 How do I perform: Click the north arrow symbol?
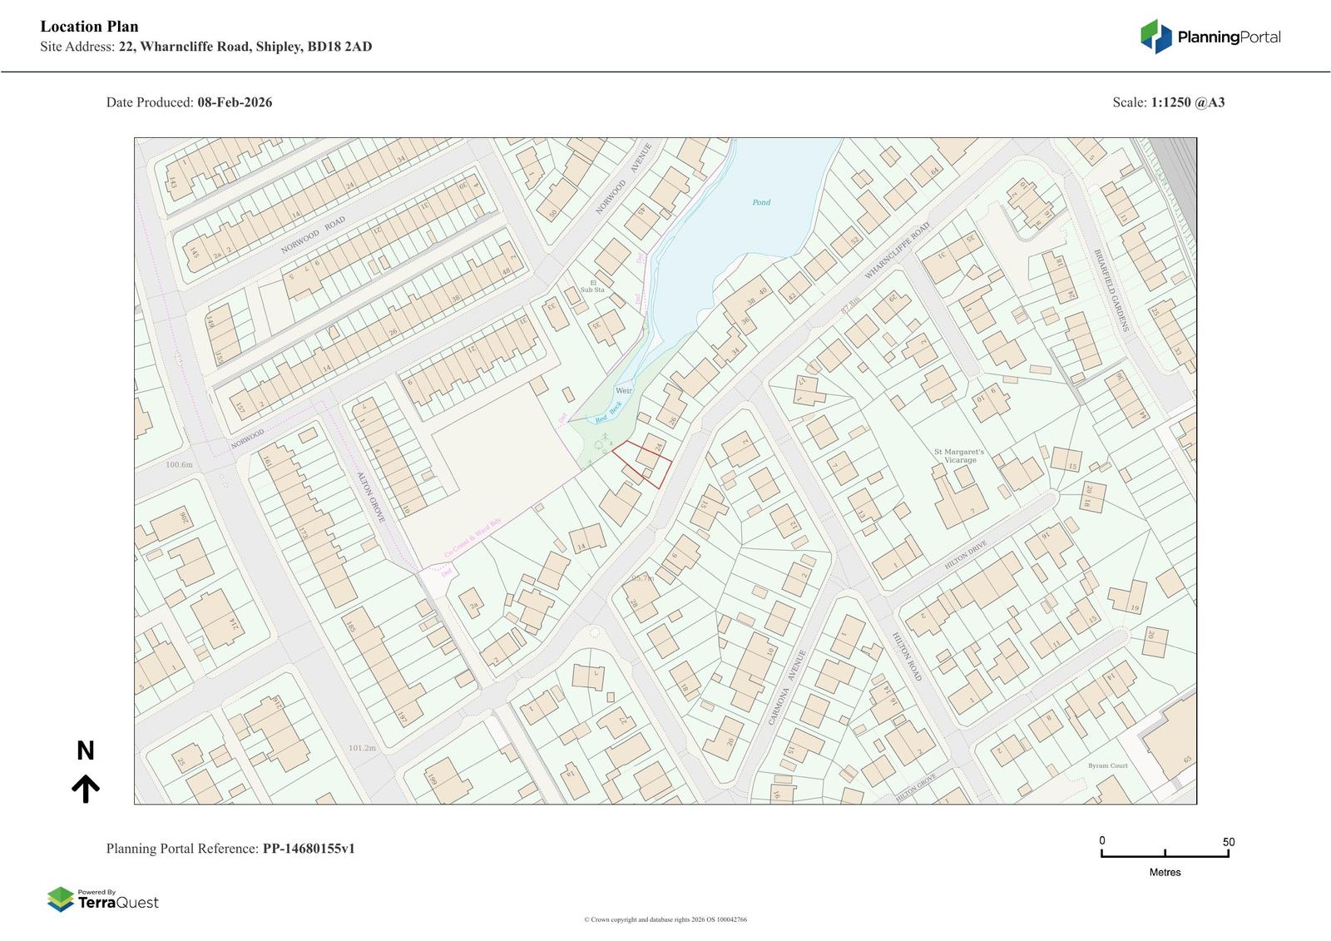86,788
